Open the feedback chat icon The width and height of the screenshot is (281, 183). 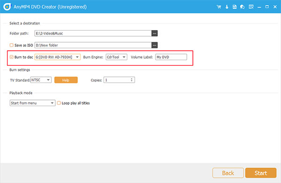242,7
